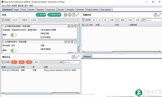The width and height of the screenshot is (162, 97).
Task: Toggle the Finished (已完成) task filter
Action: click(x=34, y=20)
